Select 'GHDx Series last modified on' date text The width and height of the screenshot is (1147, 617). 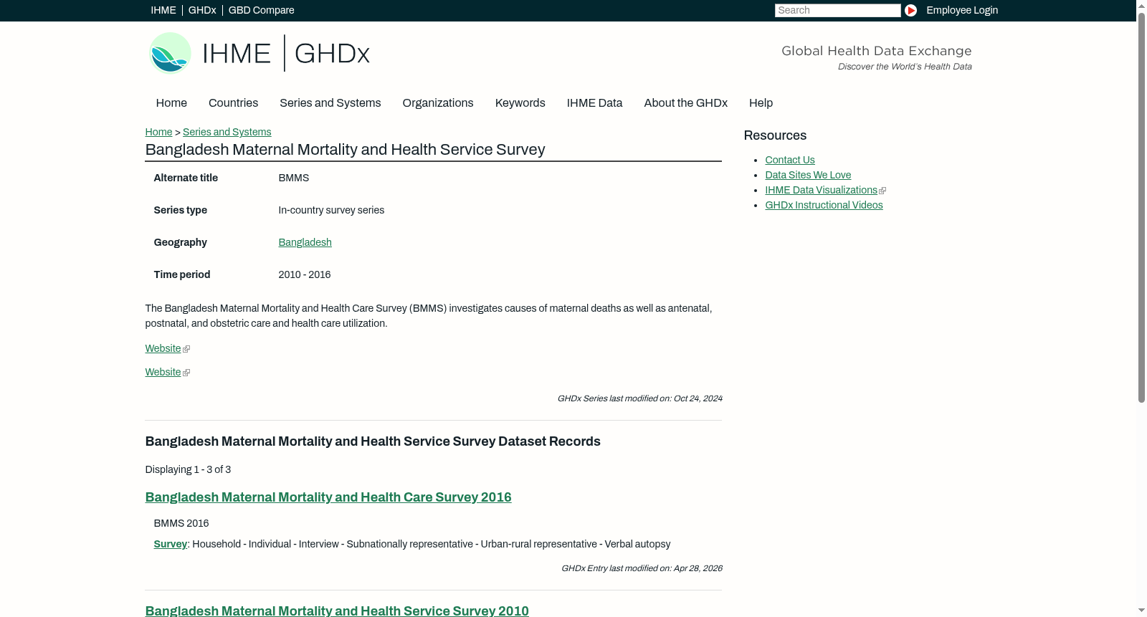[640, 398]
